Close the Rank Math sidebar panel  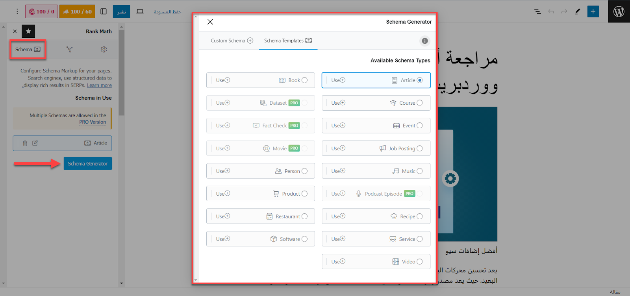[x=15, y=31]
